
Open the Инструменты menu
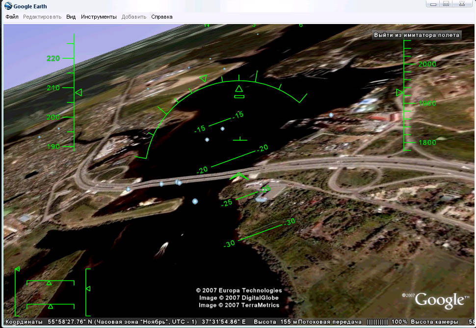pos(99,17)
